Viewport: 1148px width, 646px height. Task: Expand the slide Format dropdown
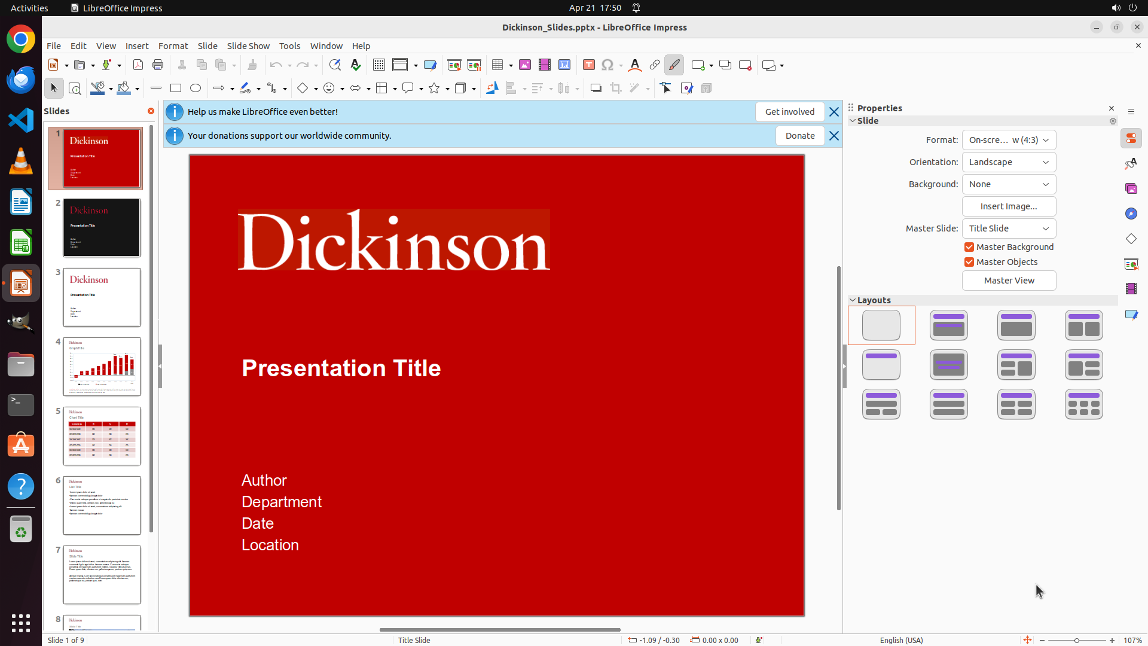(x=1009, y=140)
